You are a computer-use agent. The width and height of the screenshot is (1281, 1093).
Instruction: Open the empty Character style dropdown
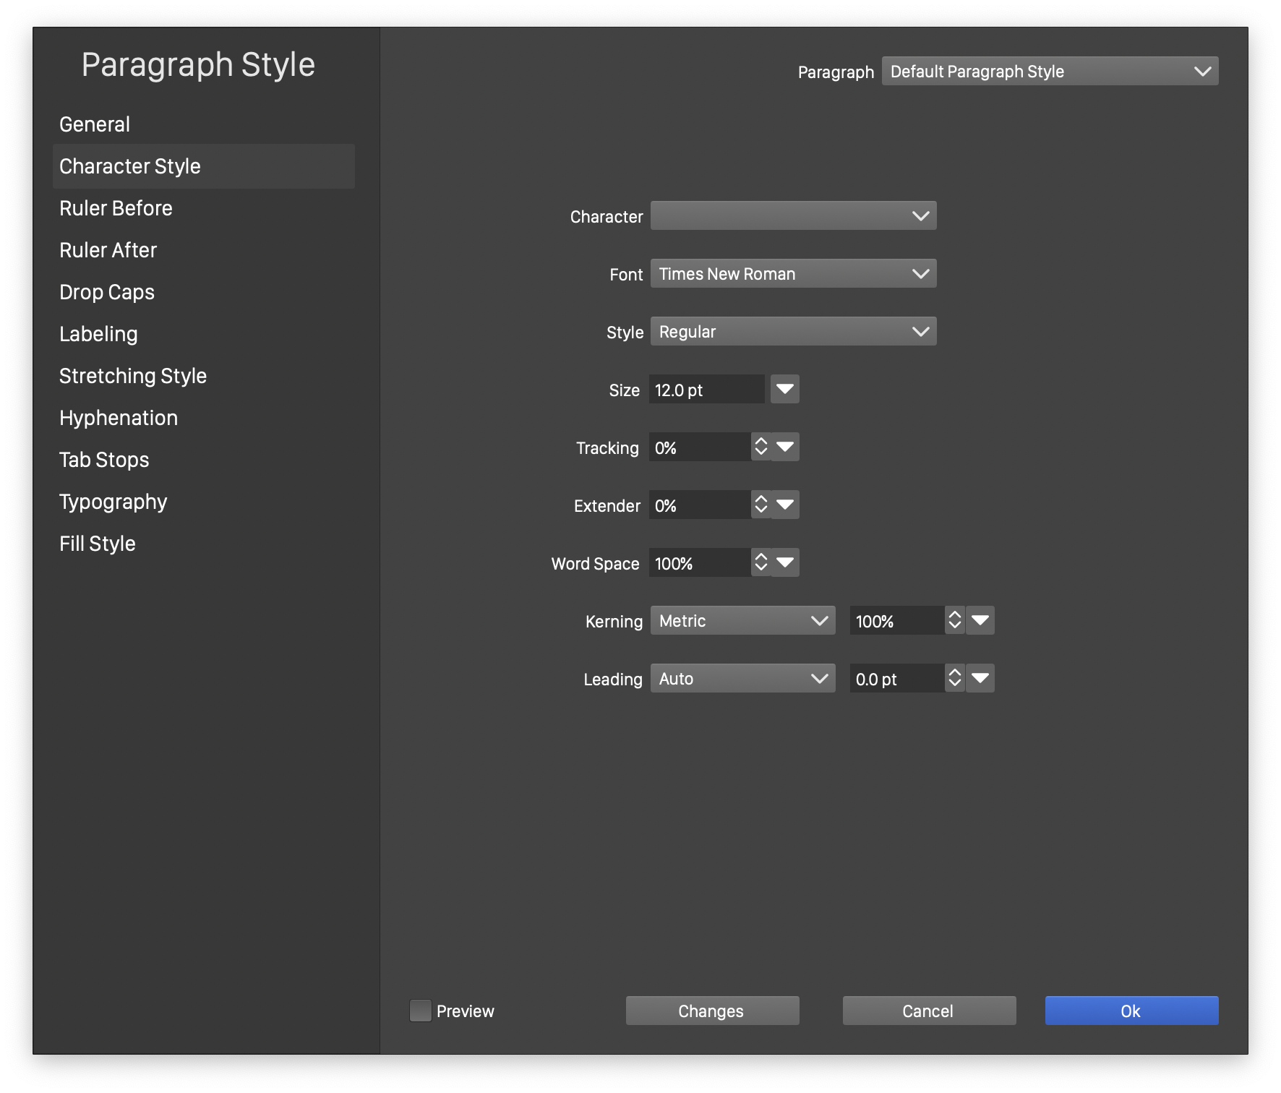[x=793, y=216]
